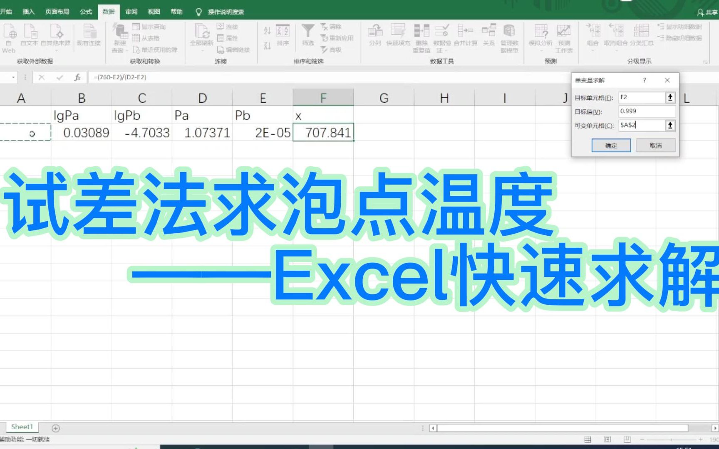Open What-If Analysis (模拟分析) dropdown
Viewport: 719px width, 449px height.
pyautogui.click(x=541, y=38)
